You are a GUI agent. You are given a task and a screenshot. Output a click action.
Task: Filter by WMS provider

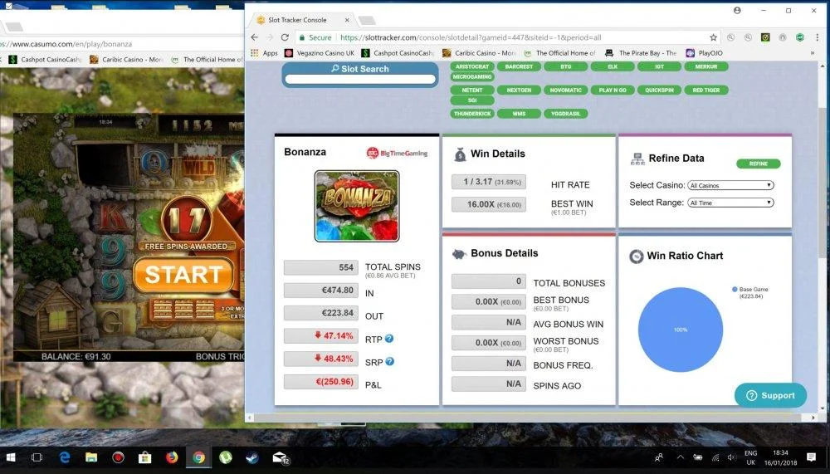pyautogui.click(x=519, y=114)
